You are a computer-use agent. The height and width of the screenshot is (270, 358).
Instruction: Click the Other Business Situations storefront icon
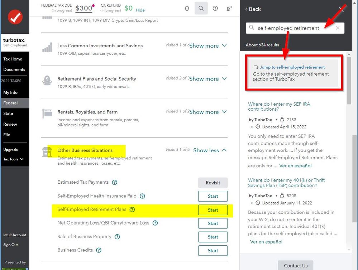pyautogui.click(x=47, y=152)
